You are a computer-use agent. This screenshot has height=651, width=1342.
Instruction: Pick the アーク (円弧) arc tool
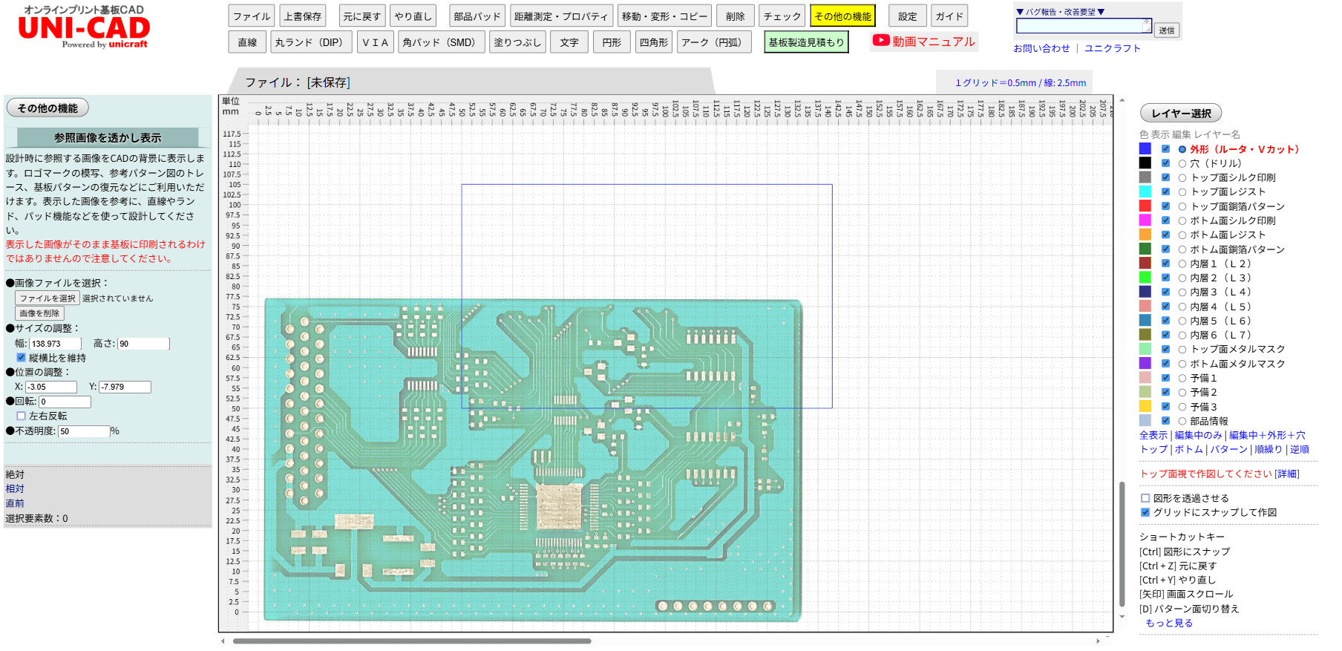[713, 42]
